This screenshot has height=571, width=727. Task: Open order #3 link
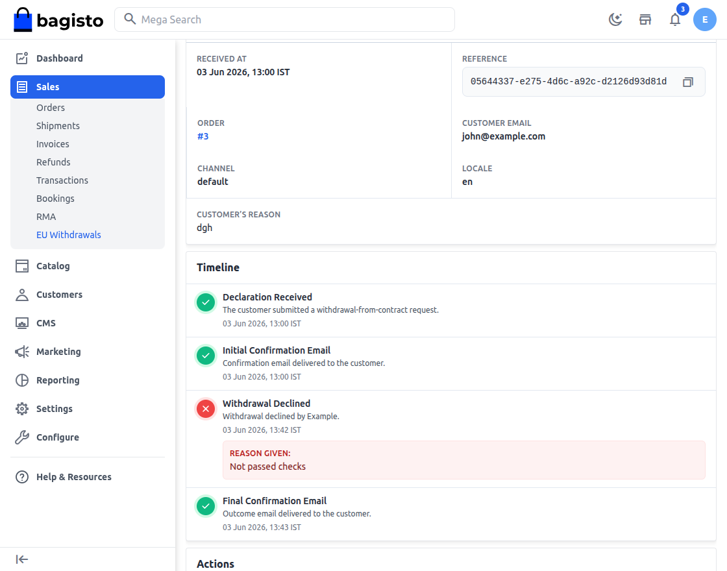203,136
